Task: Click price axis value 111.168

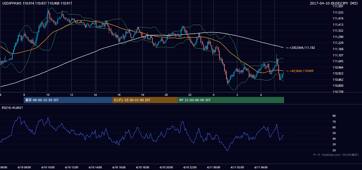Action: pos(337,49)
